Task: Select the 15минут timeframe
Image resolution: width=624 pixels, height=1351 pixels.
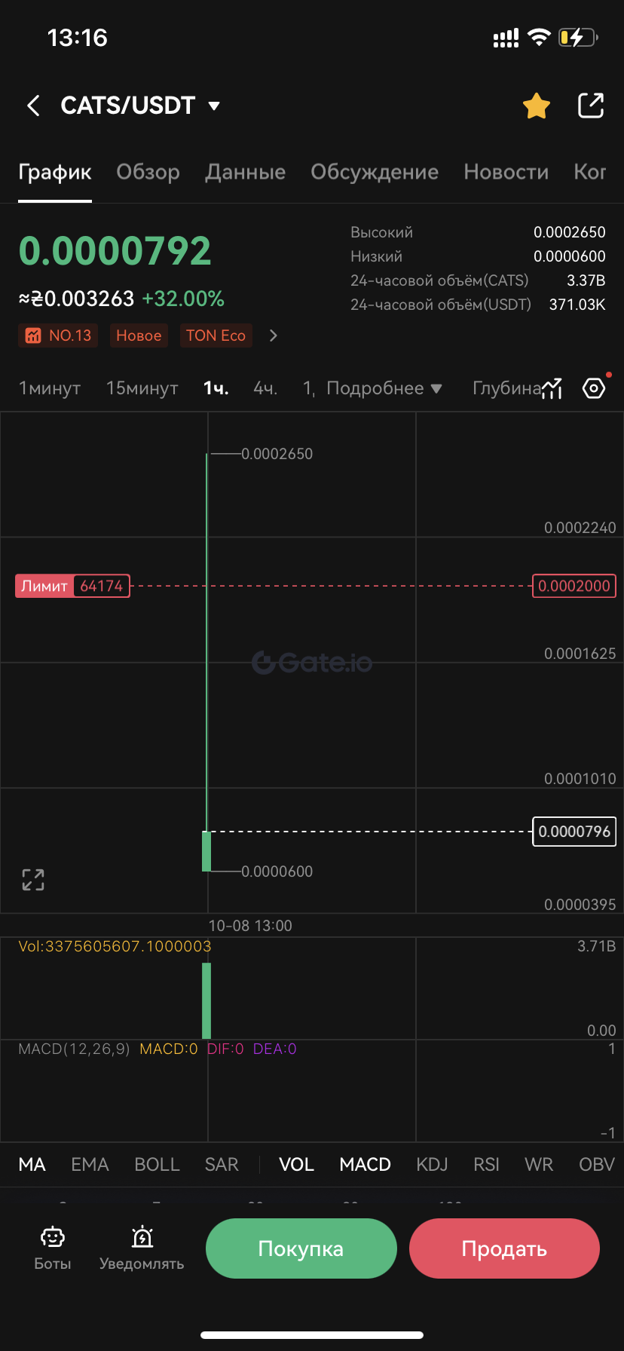Action: coord(142,388)
